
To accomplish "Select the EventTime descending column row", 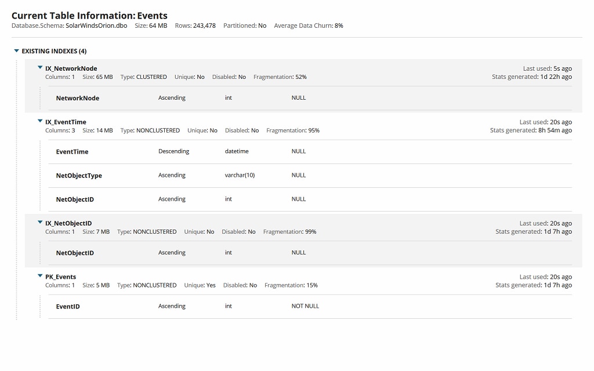I will point(71,151).
